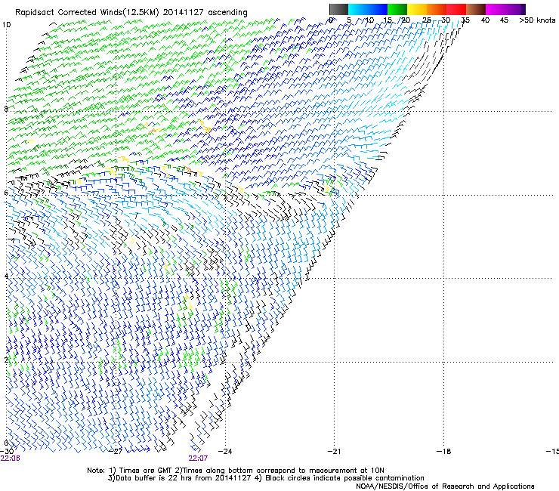
Task: Click the '-21' longitude axis label
Action: pyautogui.click(x=334, y=451)
